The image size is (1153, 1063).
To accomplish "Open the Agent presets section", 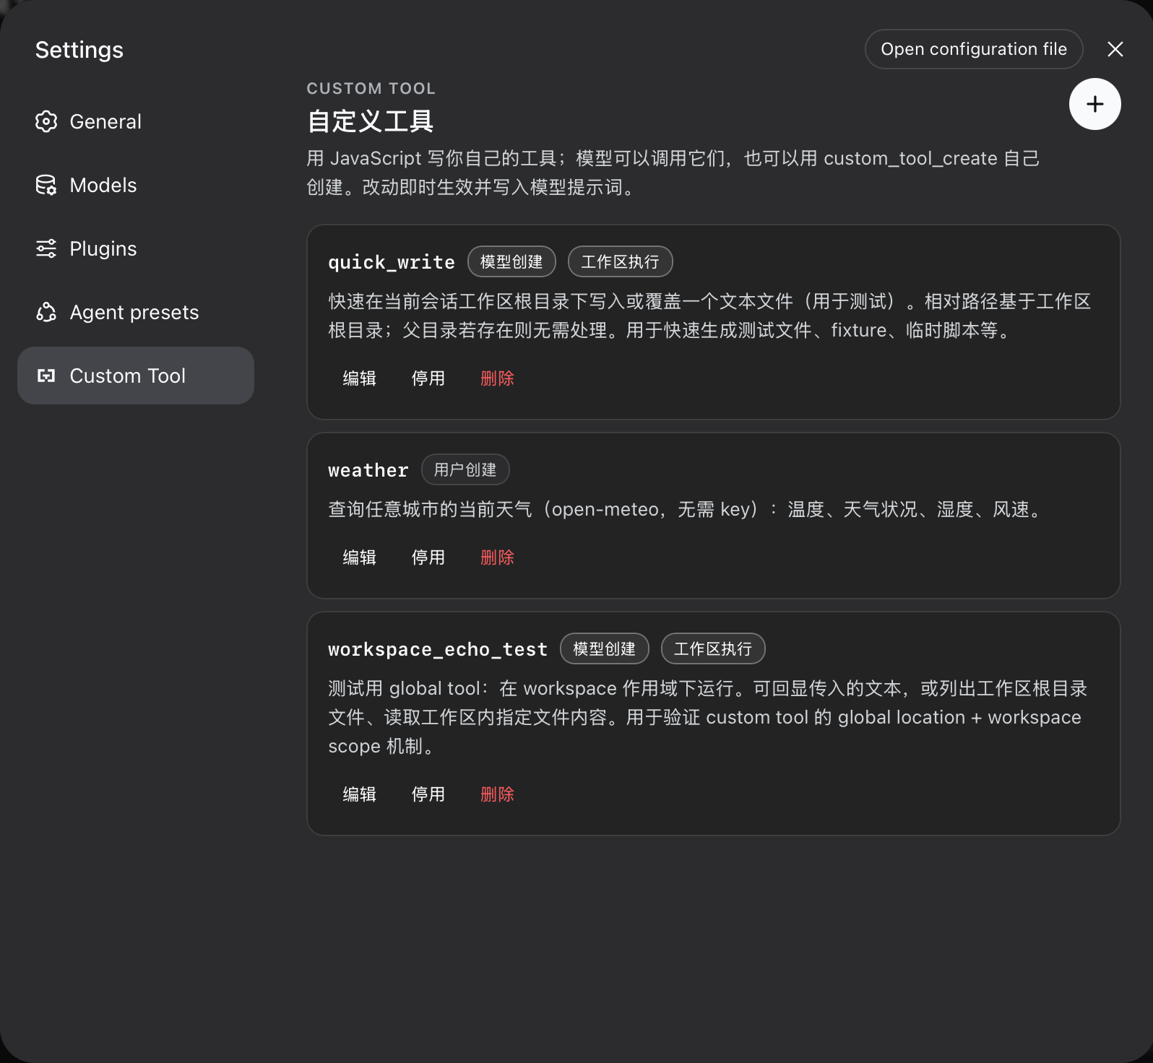I will pos(136,312).
